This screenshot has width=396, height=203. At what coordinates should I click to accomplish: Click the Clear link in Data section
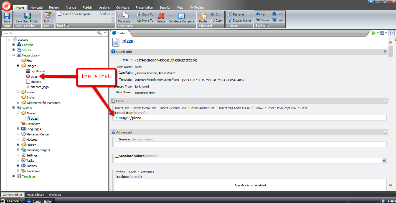coord(304,108)
